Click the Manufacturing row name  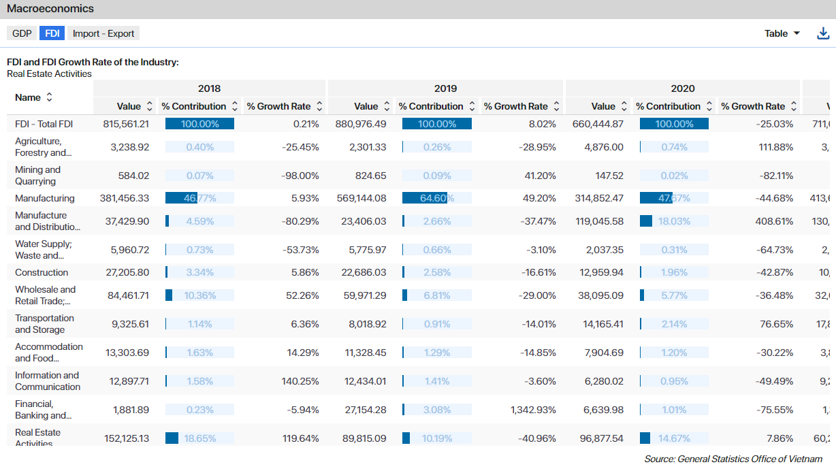point(45,198)
